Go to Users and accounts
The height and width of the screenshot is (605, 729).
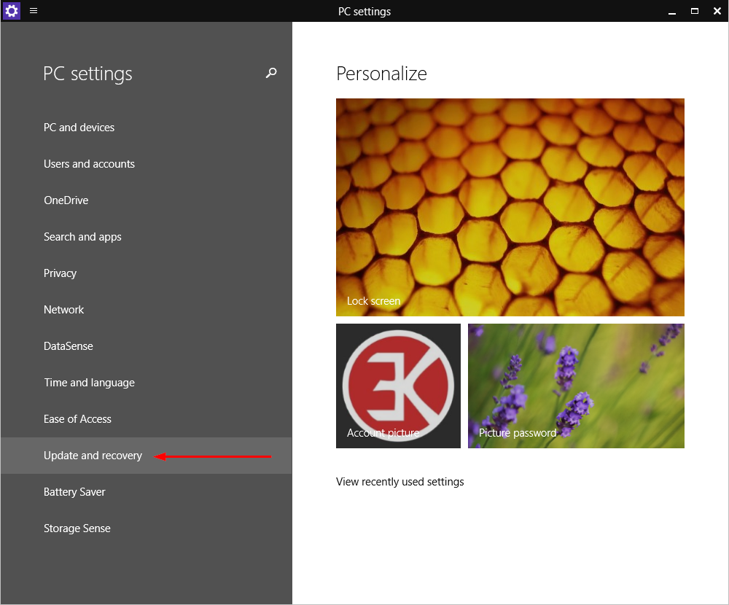pyautogui.click(x=146, y=164)
